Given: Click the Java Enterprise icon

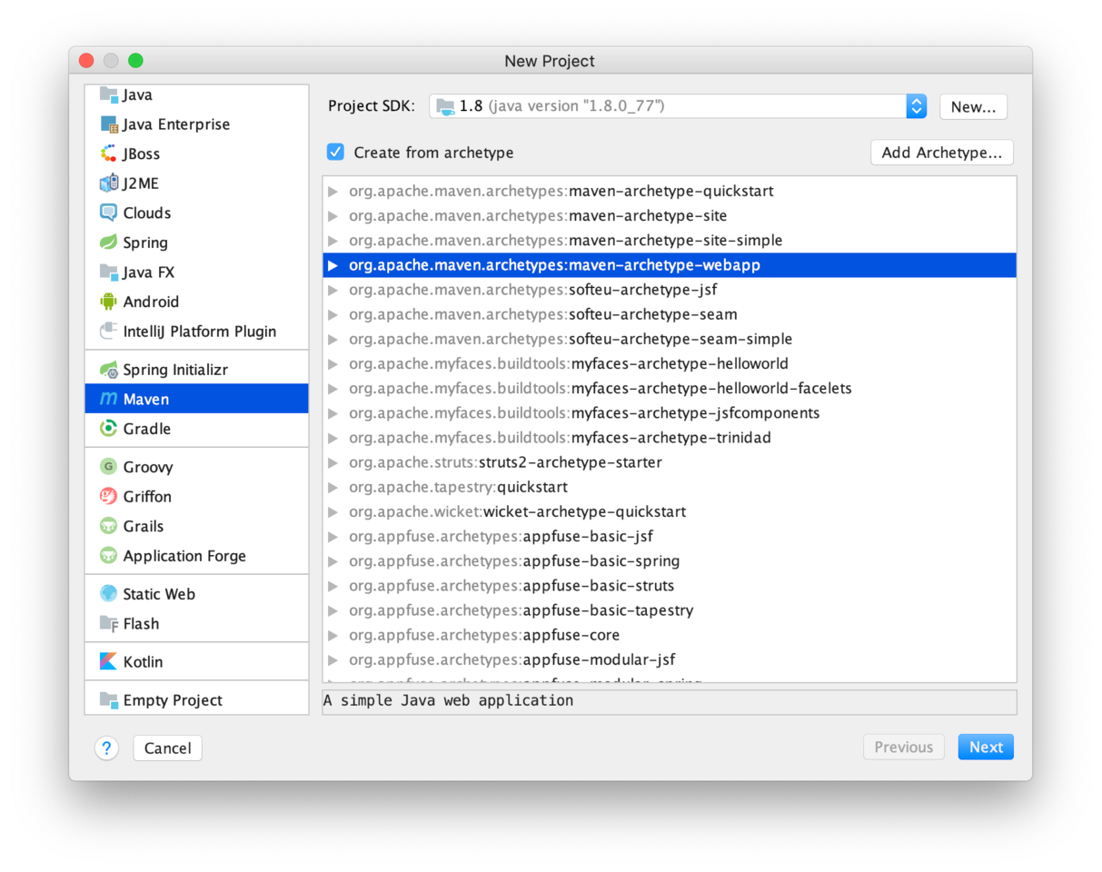Looking at the screenshot, I should [x=109, y=124].
